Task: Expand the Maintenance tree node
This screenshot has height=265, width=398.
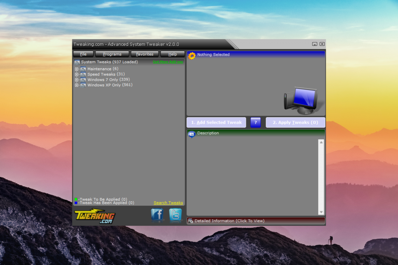Action: [x=77, y=69]
